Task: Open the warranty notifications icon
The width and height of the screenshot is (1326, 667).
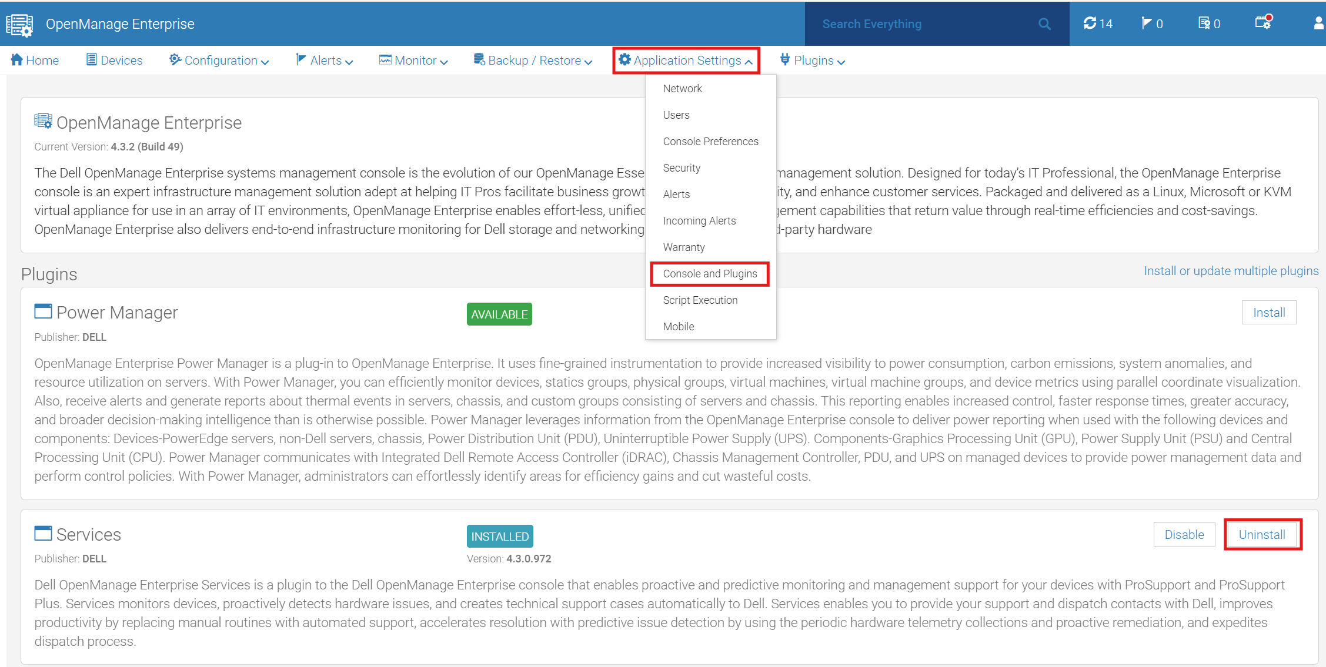Action: (x=1207, y=24)
